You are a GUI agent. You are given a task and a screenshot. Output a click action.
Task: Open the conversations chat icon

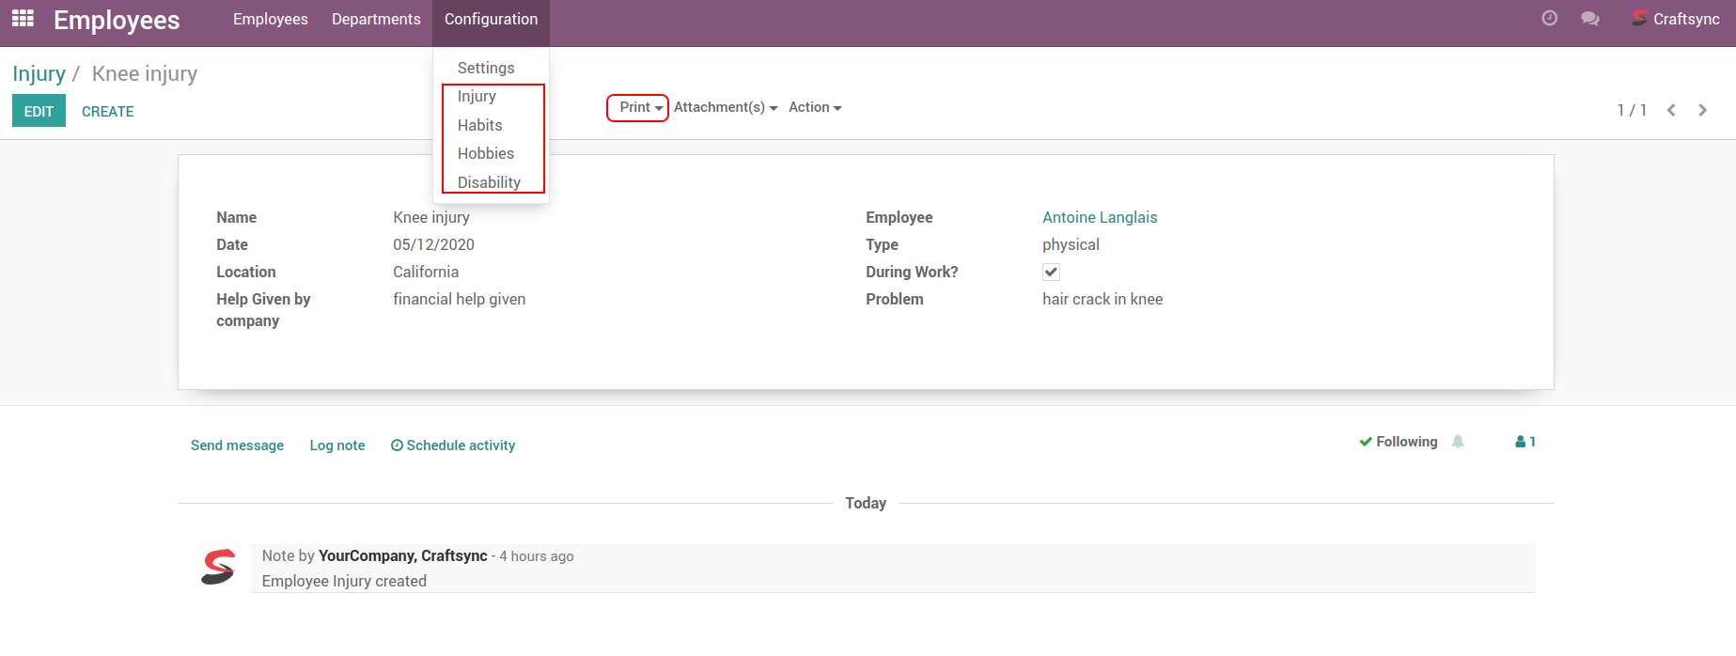coord(1590,19)
